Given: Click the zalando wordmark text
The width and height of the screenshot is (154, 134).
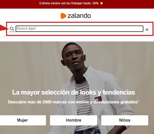Looking at the screenshot, I should [79, 16].
